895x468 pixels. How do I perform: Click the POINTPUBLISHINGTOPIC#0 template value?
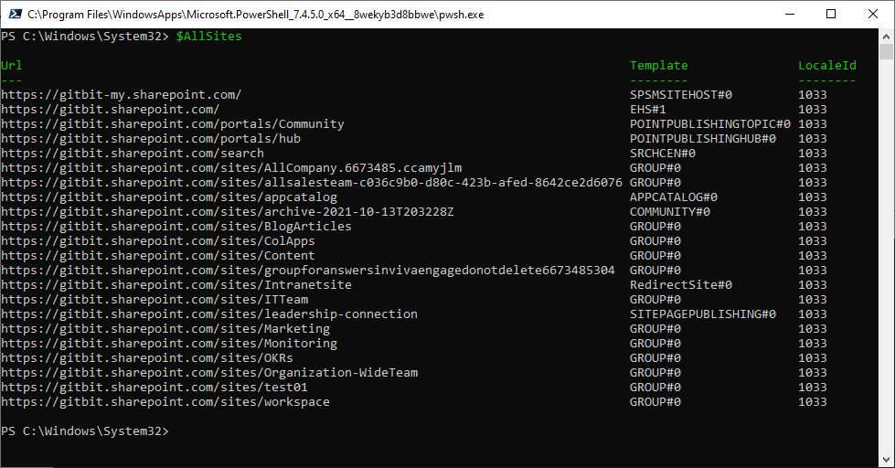pos(710,123)
